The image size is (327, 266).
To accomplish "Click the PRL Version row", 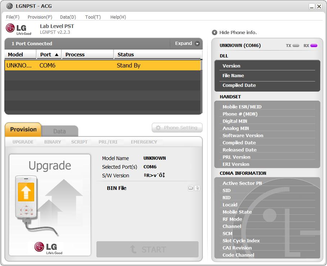I will point(267,157).
